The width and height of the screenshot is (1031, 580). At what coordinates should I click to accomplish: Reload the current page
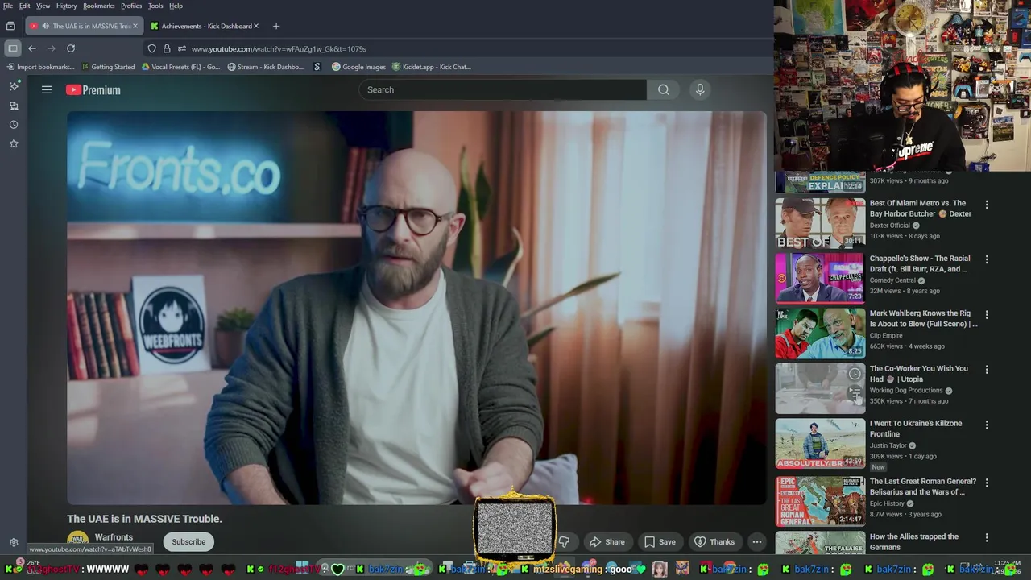point(71,48)
